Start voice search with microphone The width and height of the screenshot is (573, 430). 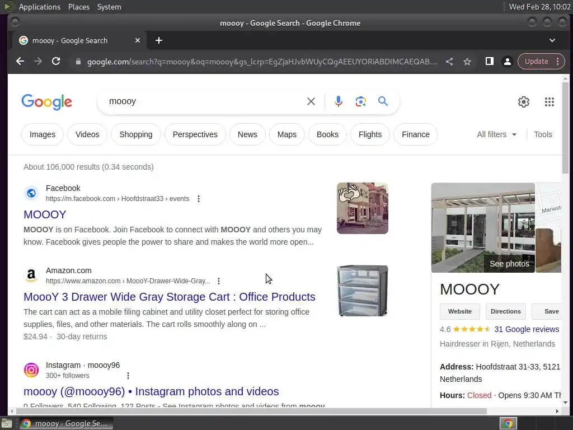coord(339,101)
